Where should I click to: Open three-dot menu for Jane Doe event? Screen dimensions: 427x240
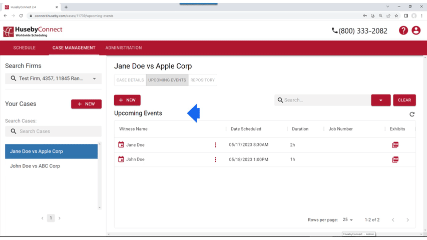coord(215,145)
